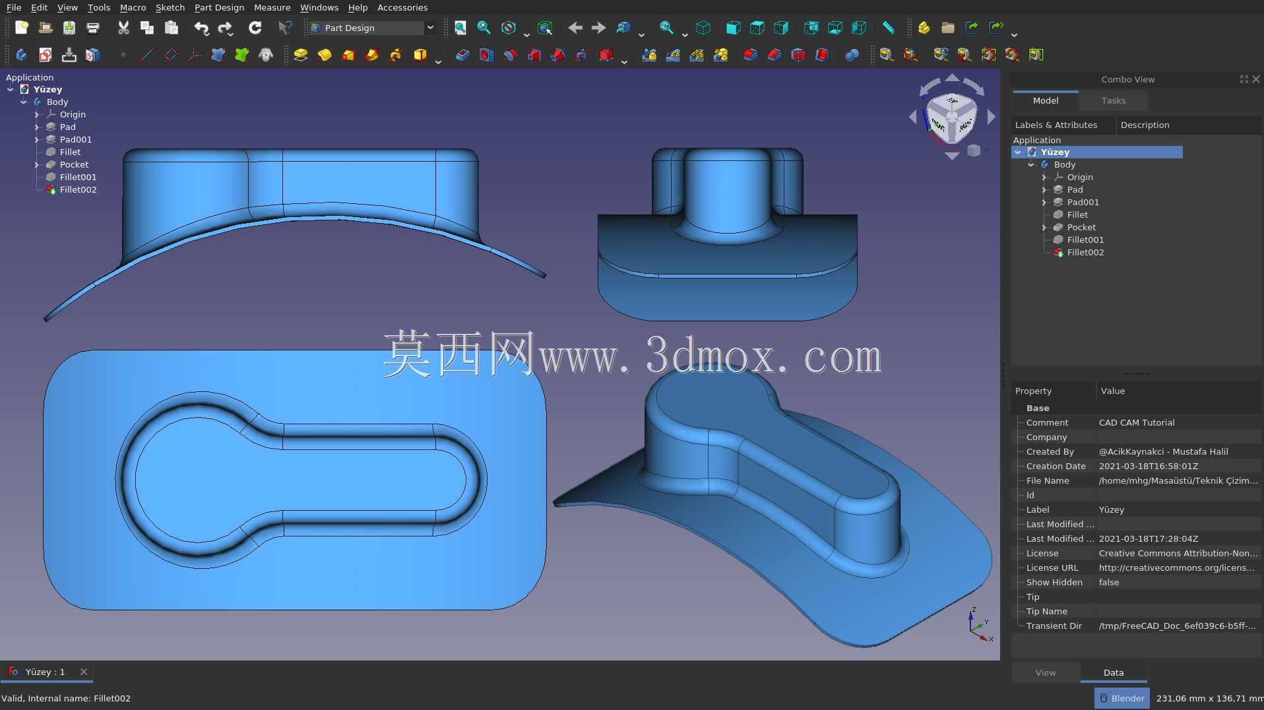
Task: Open the Part Design menu
Action: [219, 7]
